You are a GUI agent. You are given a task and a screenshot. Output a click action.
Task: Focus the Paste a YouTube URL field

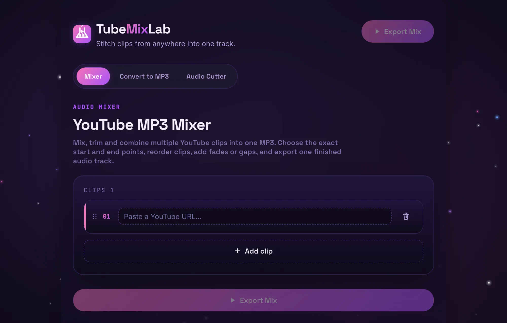point(255,217)
